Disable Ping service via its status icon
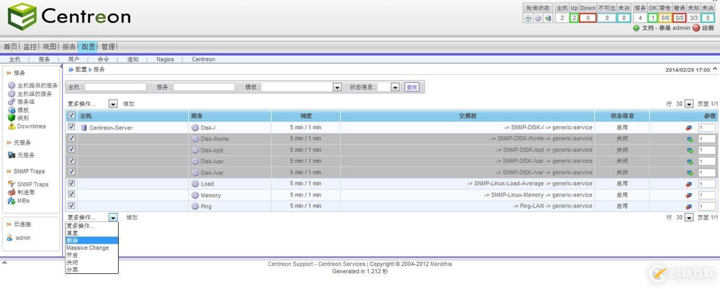Viewport: 720px width, 289px height. pos(689,207)
